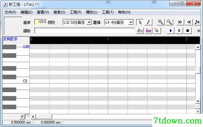
Task: Click the 0.000000 sec status text
Action: pyautogui.click(x=51, y=122)
